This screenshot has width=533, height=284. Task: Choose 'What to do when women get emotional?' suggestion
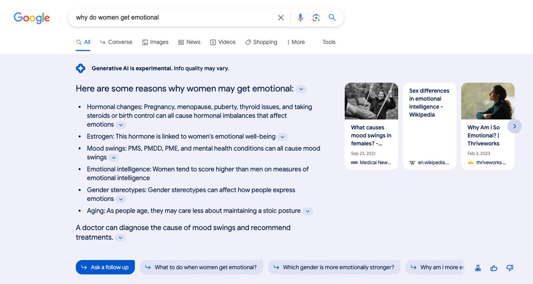pyautogui.click(x=201, y=267)
